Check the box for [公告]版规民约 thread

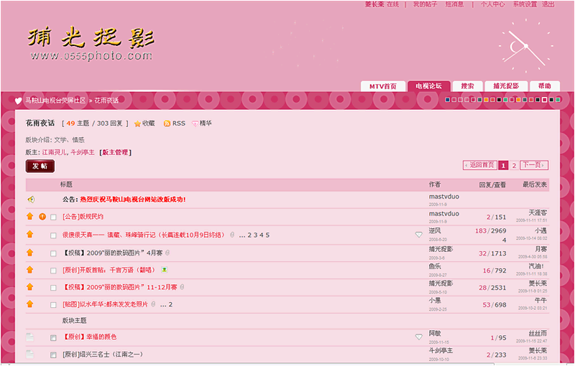(53, 217)
